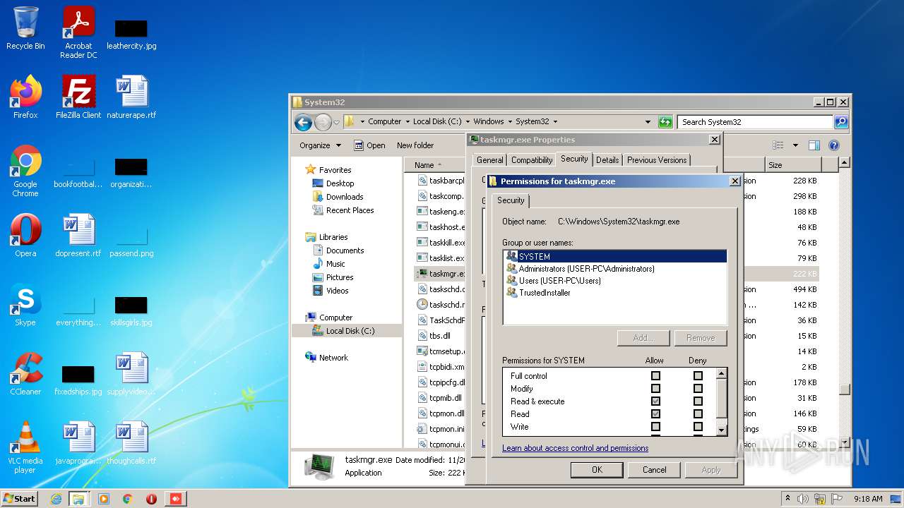
Task: Click Chrome icon in taskbar
Action: click(128, 499)
